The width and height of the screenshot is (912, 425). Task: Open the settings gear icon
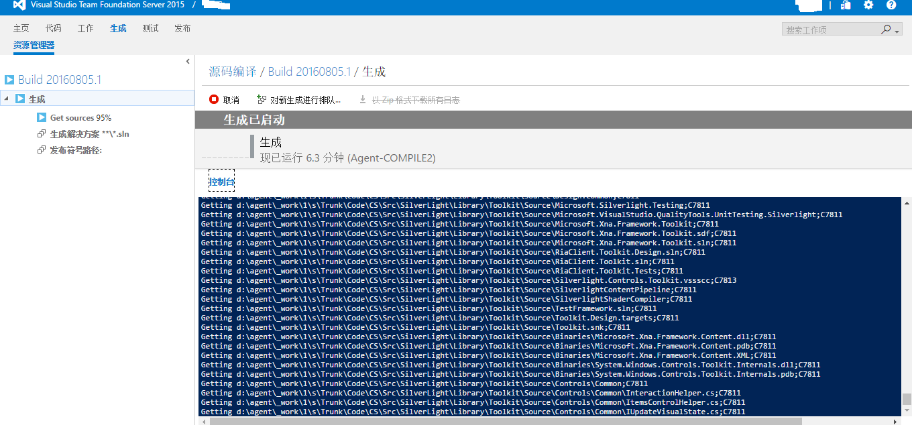(868, 5)
